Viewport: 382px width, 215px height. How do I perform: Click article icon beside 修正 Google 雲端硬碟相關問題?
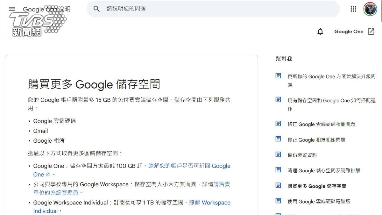[x=278, y=124]
